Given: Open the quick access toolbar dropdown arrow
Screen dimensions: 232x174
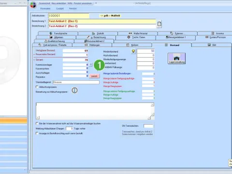Looking at the screenshot, I should [96, 3].
